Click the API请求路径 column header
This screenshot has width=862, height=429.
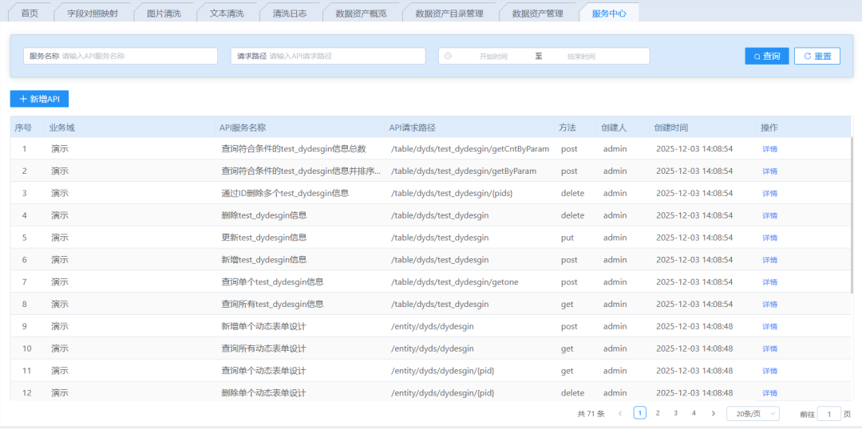click(x=413, y=128)
